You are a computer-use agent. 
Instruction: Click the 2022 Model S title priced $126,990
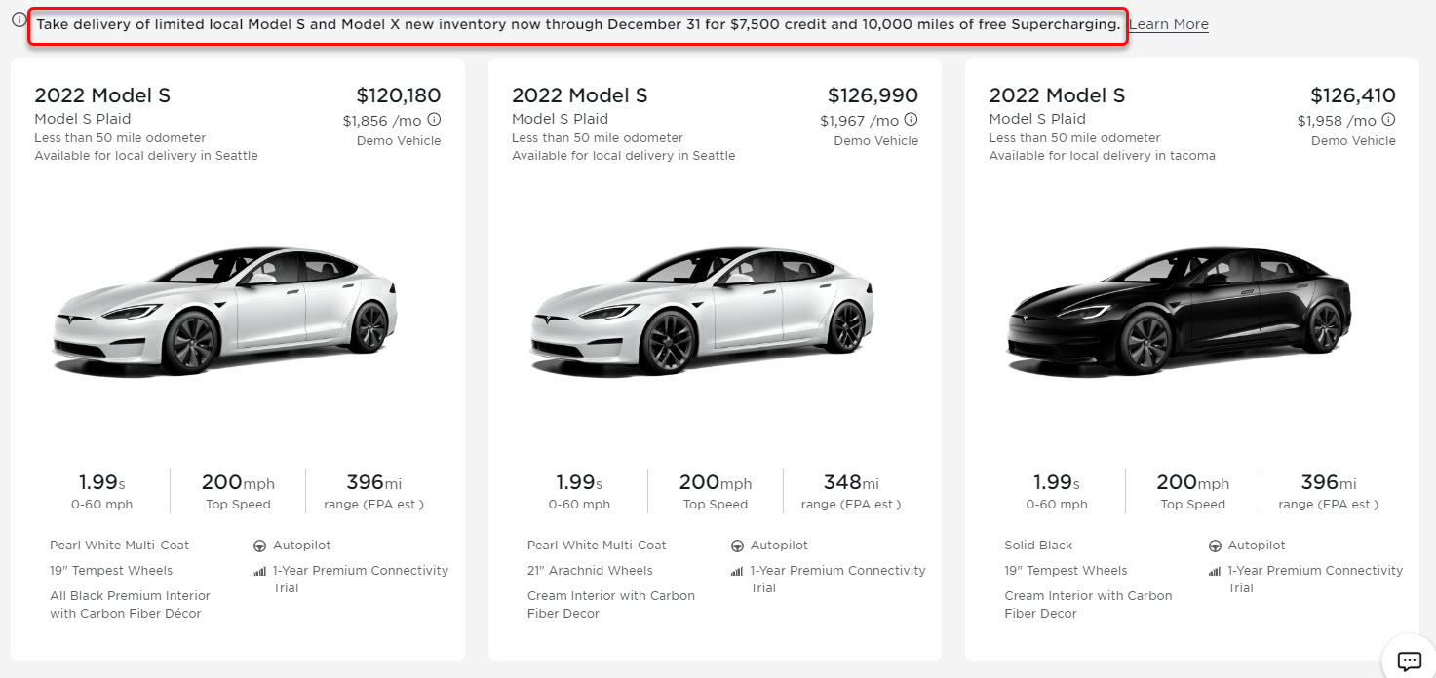point(580,95)
